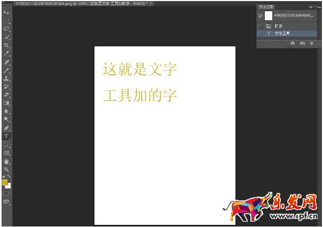Set history brush source for 文字工具 state
Viewport: 323px width, 227px height.
pyautogui.click(x=260, y=33)
